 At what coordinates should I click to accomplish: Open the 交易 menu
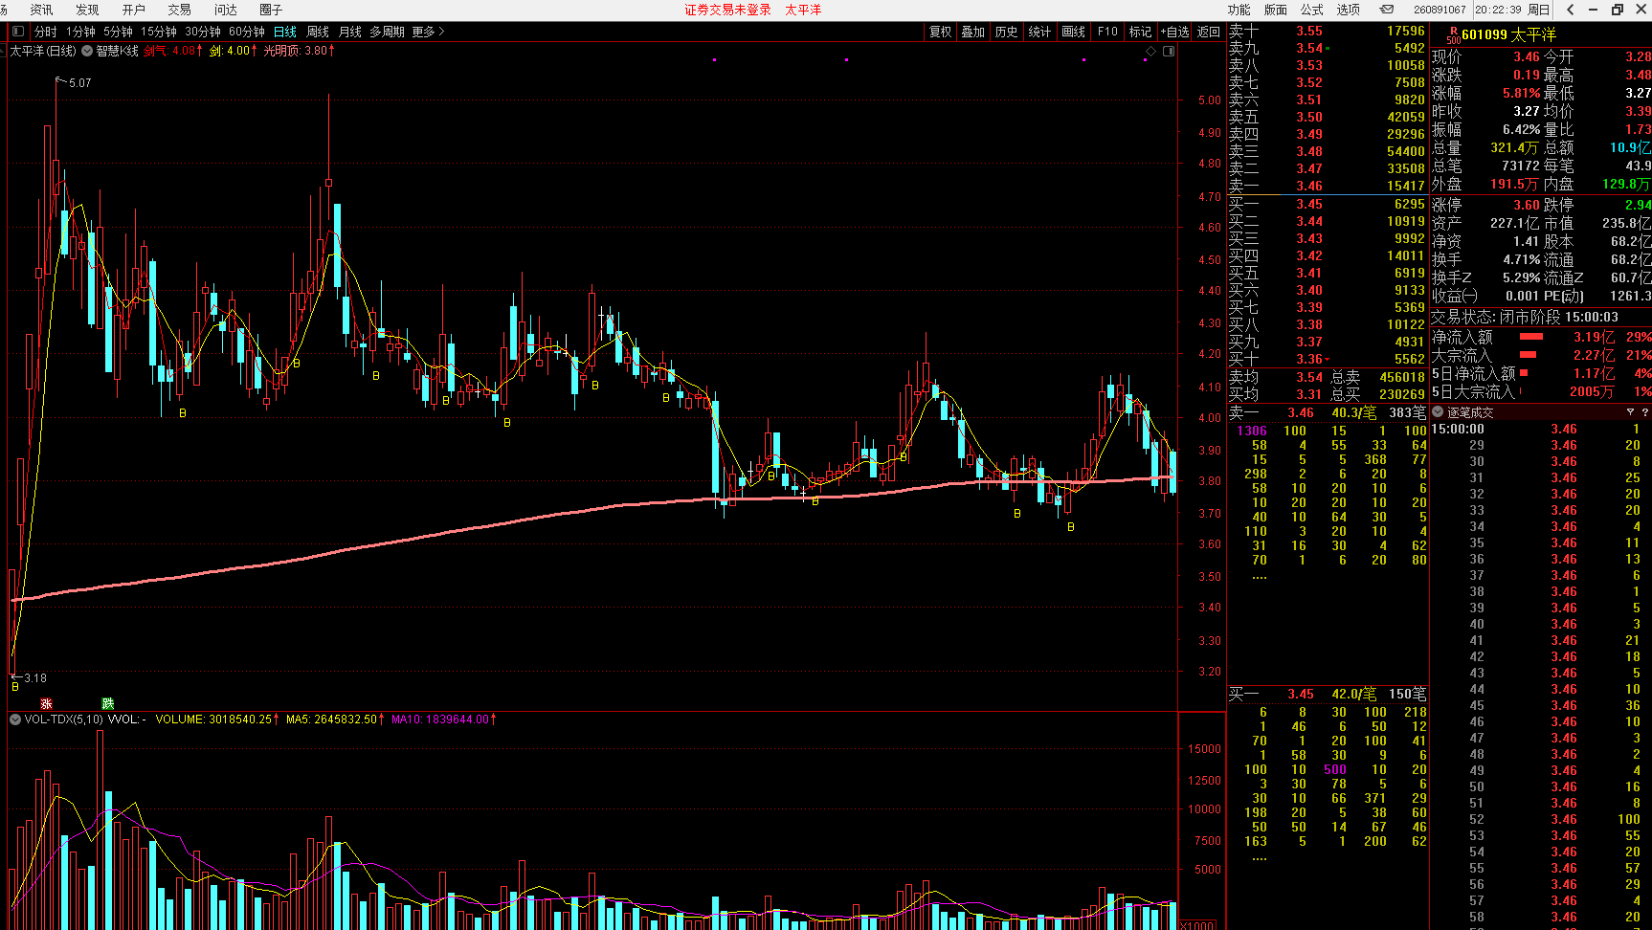(179, 10)
